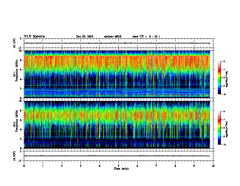
Task: Click the "ch.1(V)" waveform axis label
Action: (x=14, y=43)
